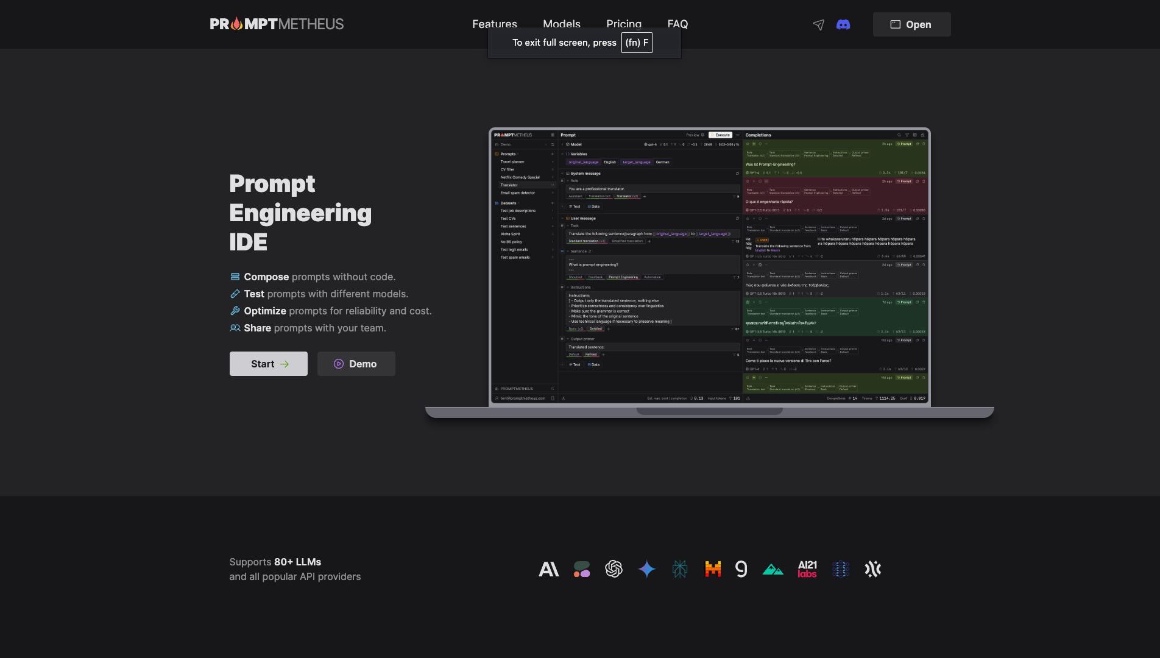Click the 'Supports 80+ LLMs' text

[x=275, y=562]
